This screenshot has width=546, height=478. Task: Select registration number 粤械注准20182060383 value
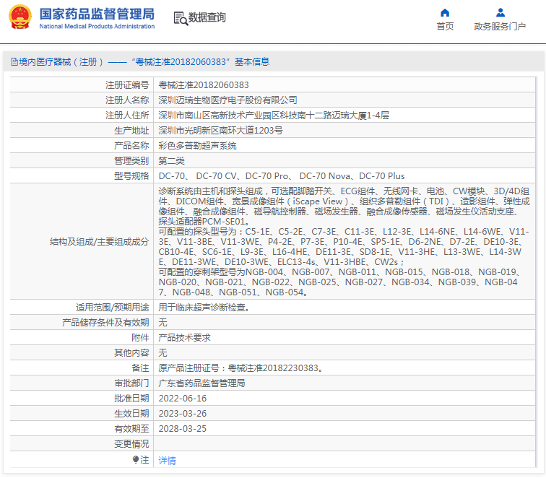[204, 85]
